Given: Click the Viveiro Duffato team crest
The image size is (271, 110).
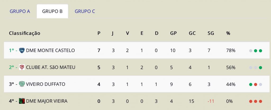Looking at the screenshot, I should (22, 84).
